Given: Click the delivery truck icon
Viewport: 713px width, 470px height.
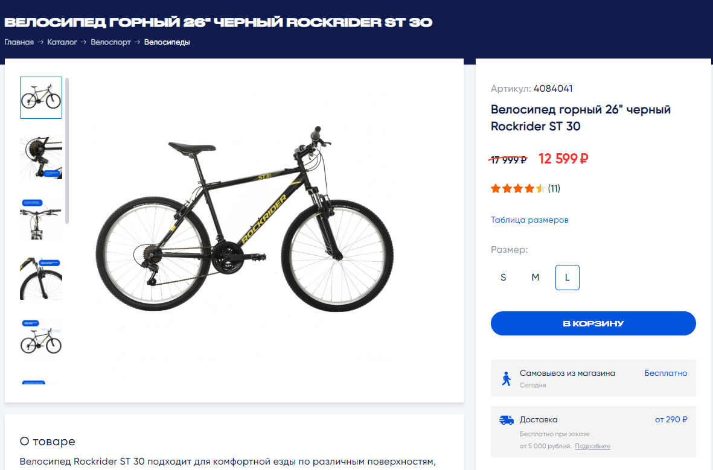Looking at the screenshot, I should 506,420.
